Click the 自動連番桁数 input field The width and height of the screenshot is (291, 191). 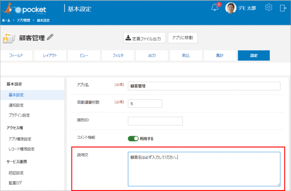[x=145, y=103]
